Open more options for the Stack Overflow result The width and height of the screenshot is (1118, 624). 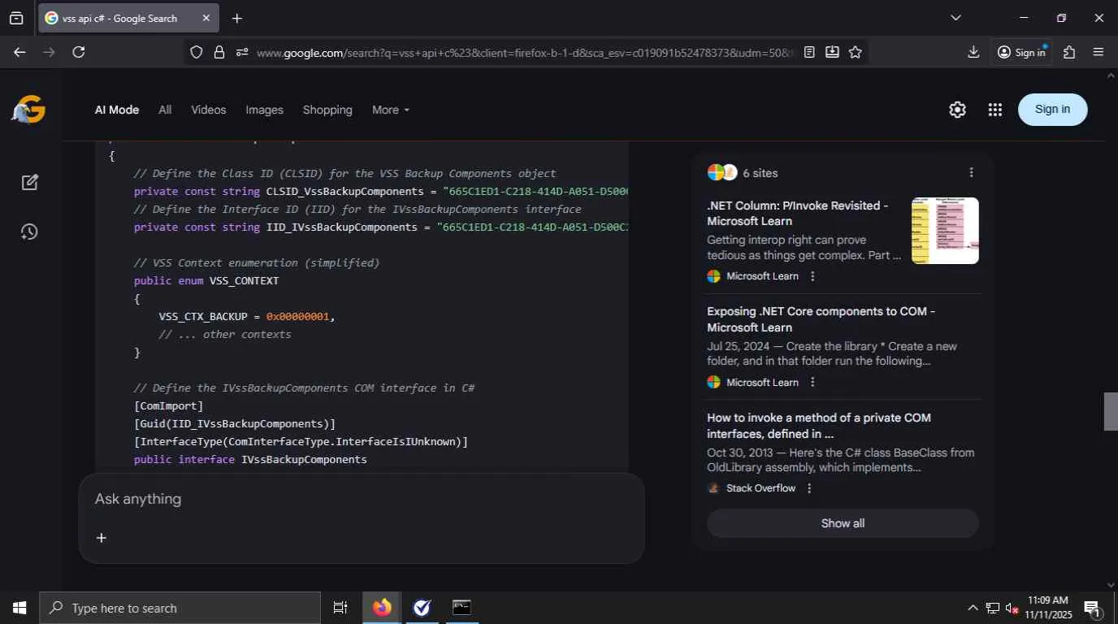pos(808,488)
